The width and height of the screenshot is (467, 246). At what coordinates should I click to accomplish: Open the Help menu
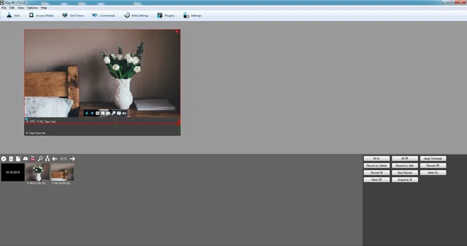[44, 8]
